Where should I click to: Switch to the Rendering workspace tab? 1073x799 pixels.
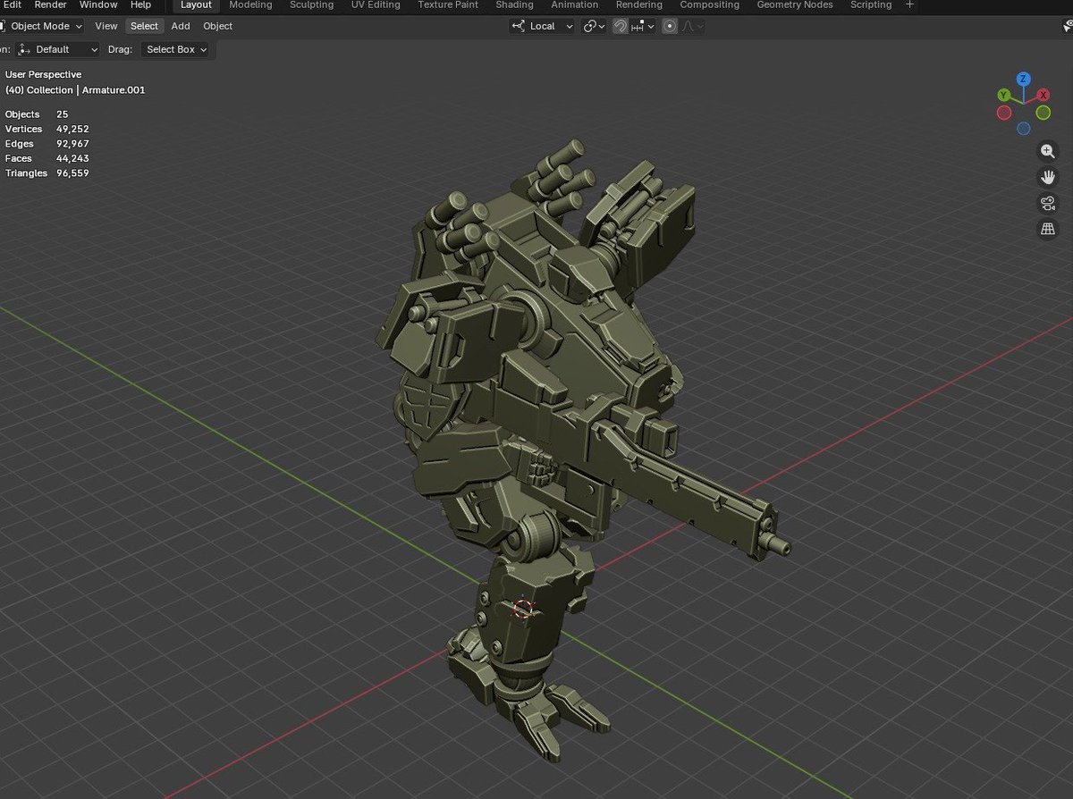click(639, 5)
